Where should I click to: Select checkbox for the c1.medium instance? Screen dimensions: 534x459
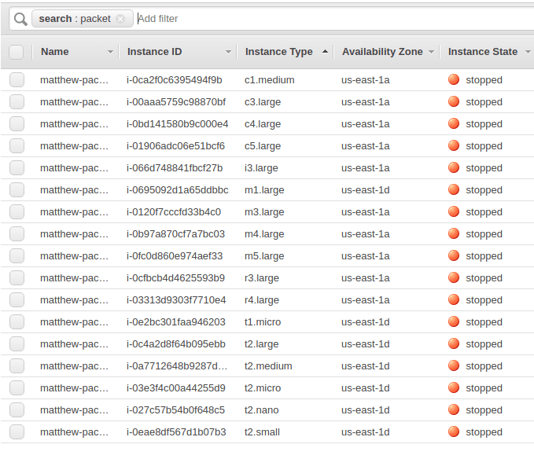[x=17, y=80]
